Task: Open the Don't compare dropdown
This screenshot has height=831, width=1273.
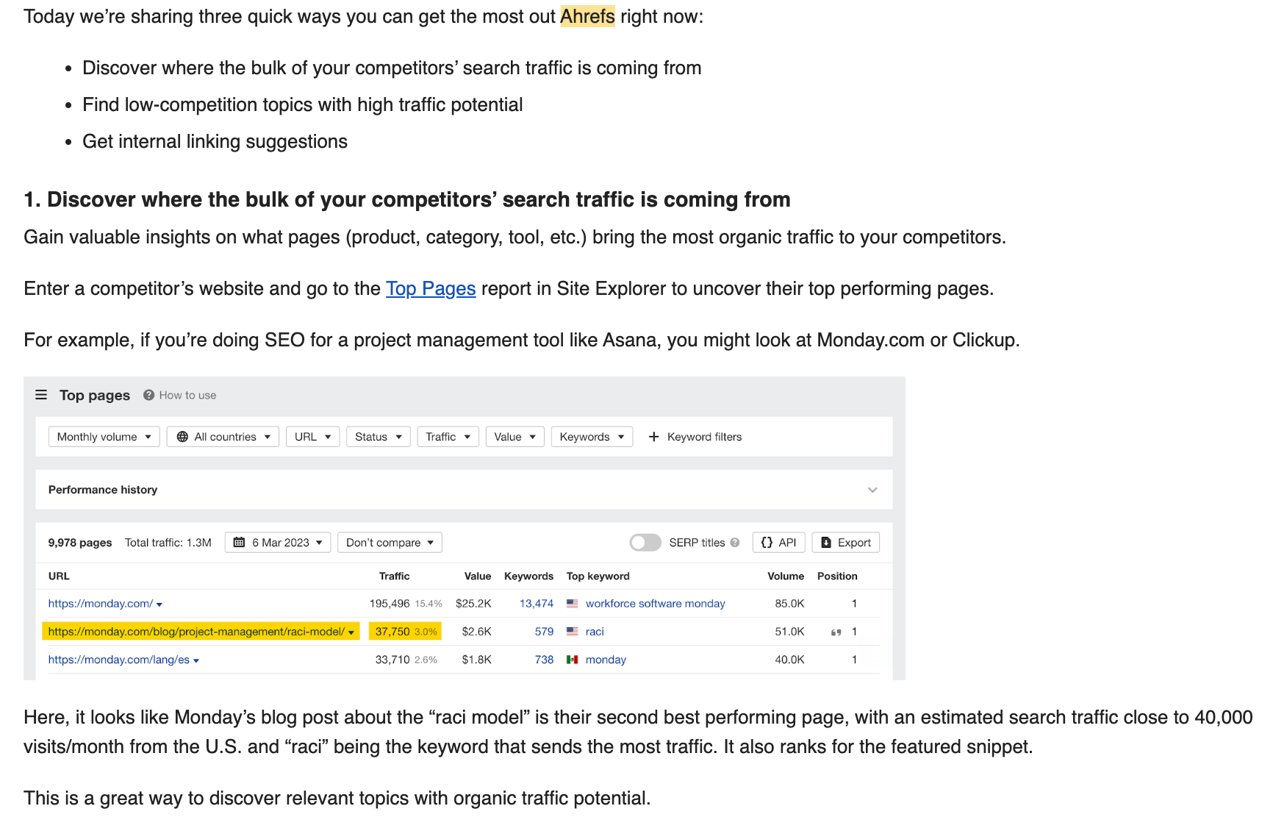Action: [x=390, y=543]
